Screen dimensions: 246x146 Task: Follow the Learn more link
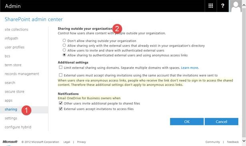pos(190,68)
